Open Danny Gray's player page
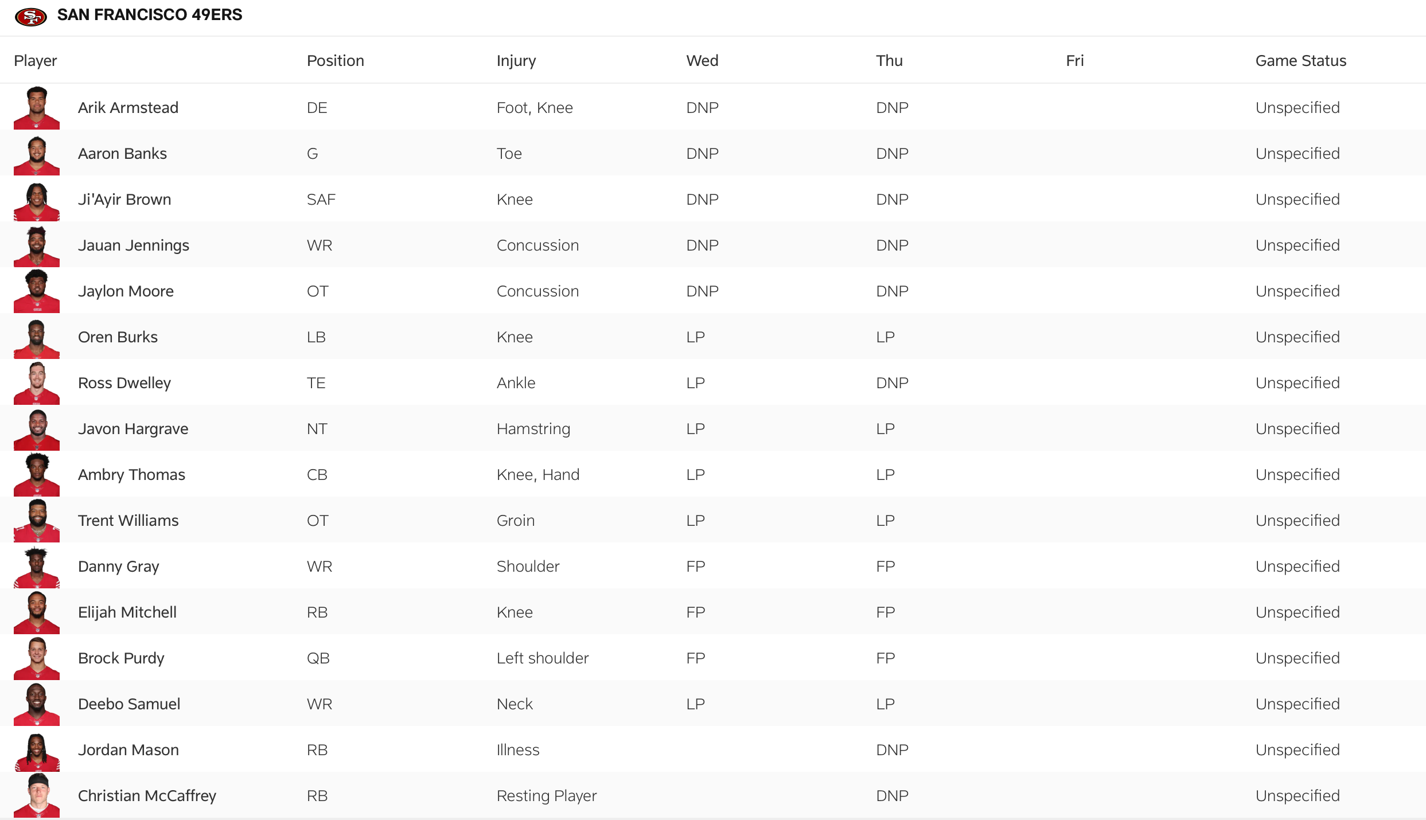This screenshot has width=1426, height=820. 119,567
